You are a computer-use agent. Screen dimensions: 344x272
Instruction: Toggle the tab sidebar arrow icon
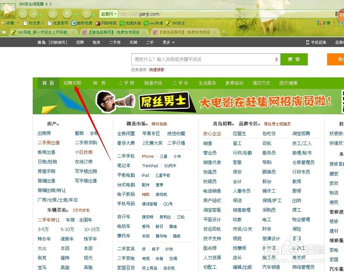3,32
